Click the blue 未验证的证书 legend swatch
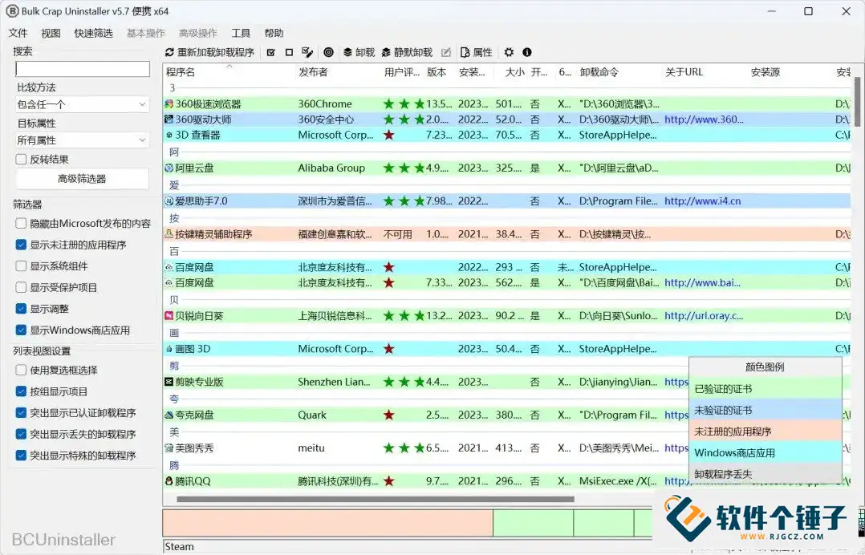 [766, 410]
